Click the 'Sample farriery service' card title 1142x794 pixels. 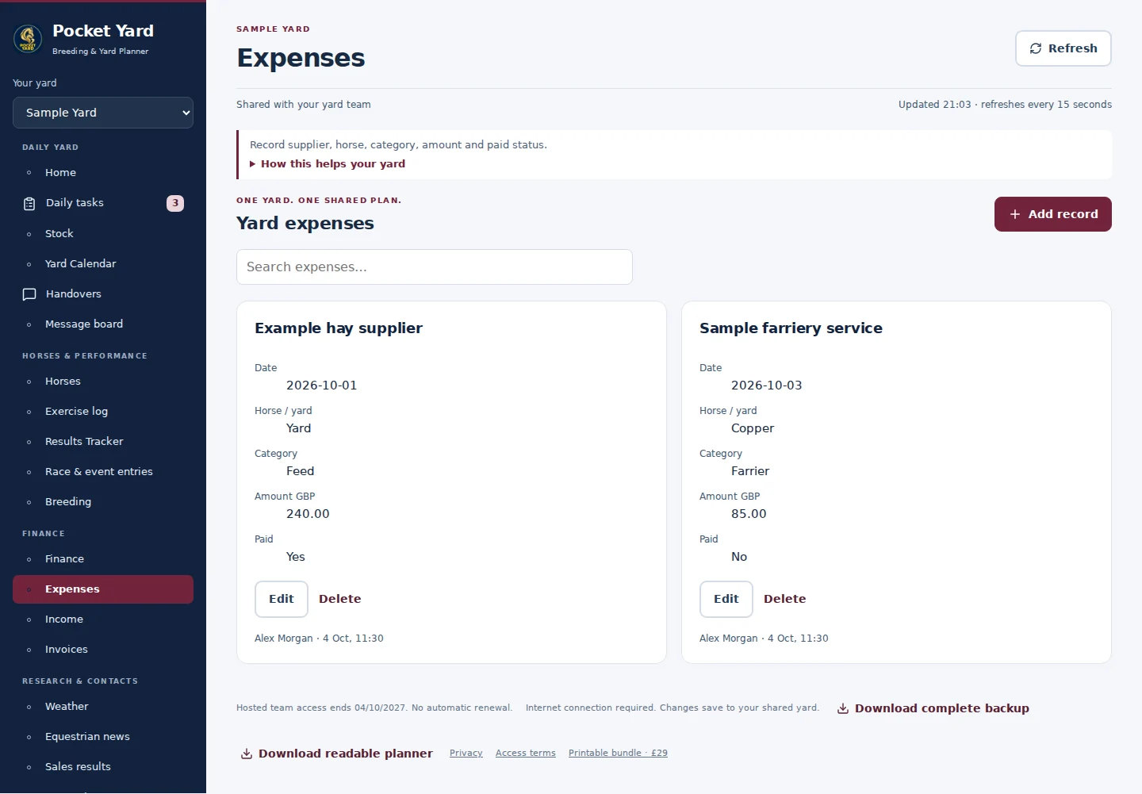pyautogui.click(x=791, y=328)
